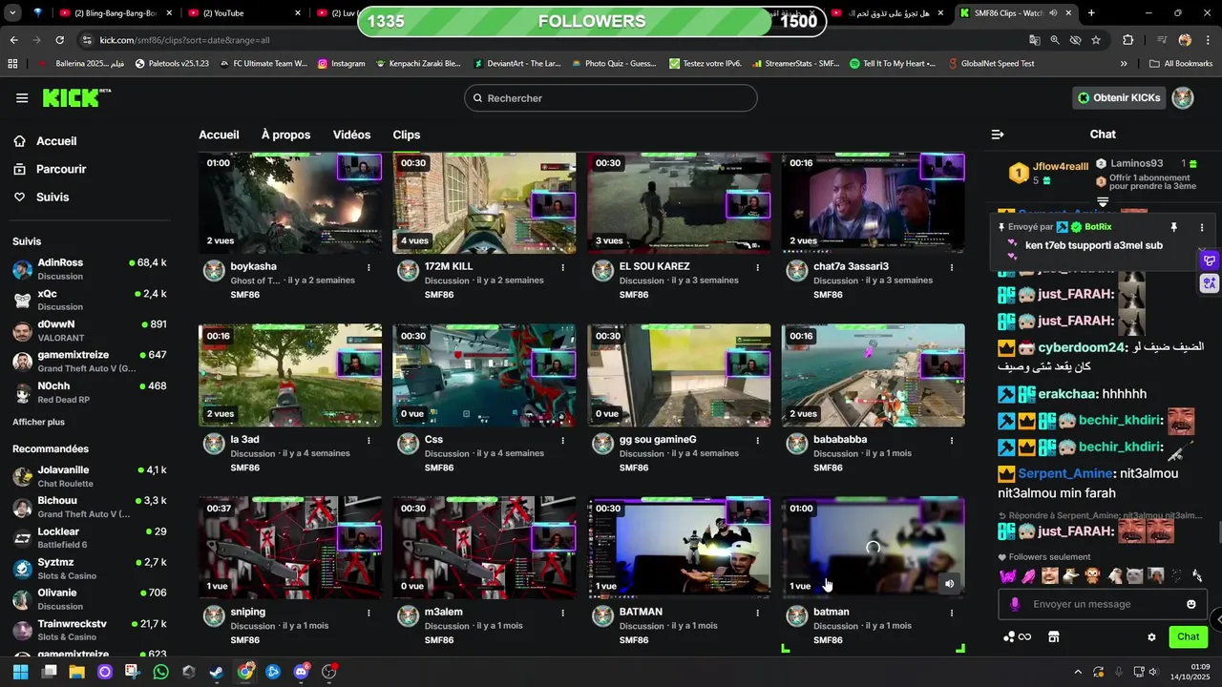This screenshot has height=687, width=1222.
Task: Switch to Bling-Bang-Bang-Born browser tab
Action: (115, 13)
